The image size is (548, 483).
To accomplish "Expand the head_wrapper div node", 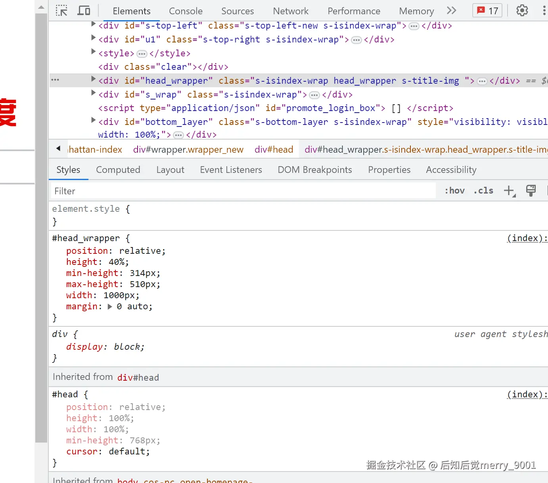I will 94,79.
